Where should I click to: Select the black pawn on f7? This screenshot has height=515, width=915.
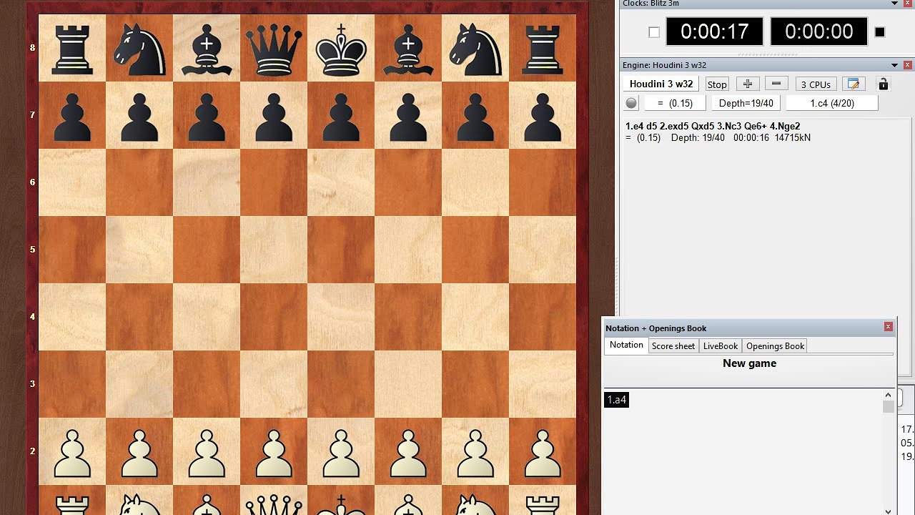coord(408,116)
